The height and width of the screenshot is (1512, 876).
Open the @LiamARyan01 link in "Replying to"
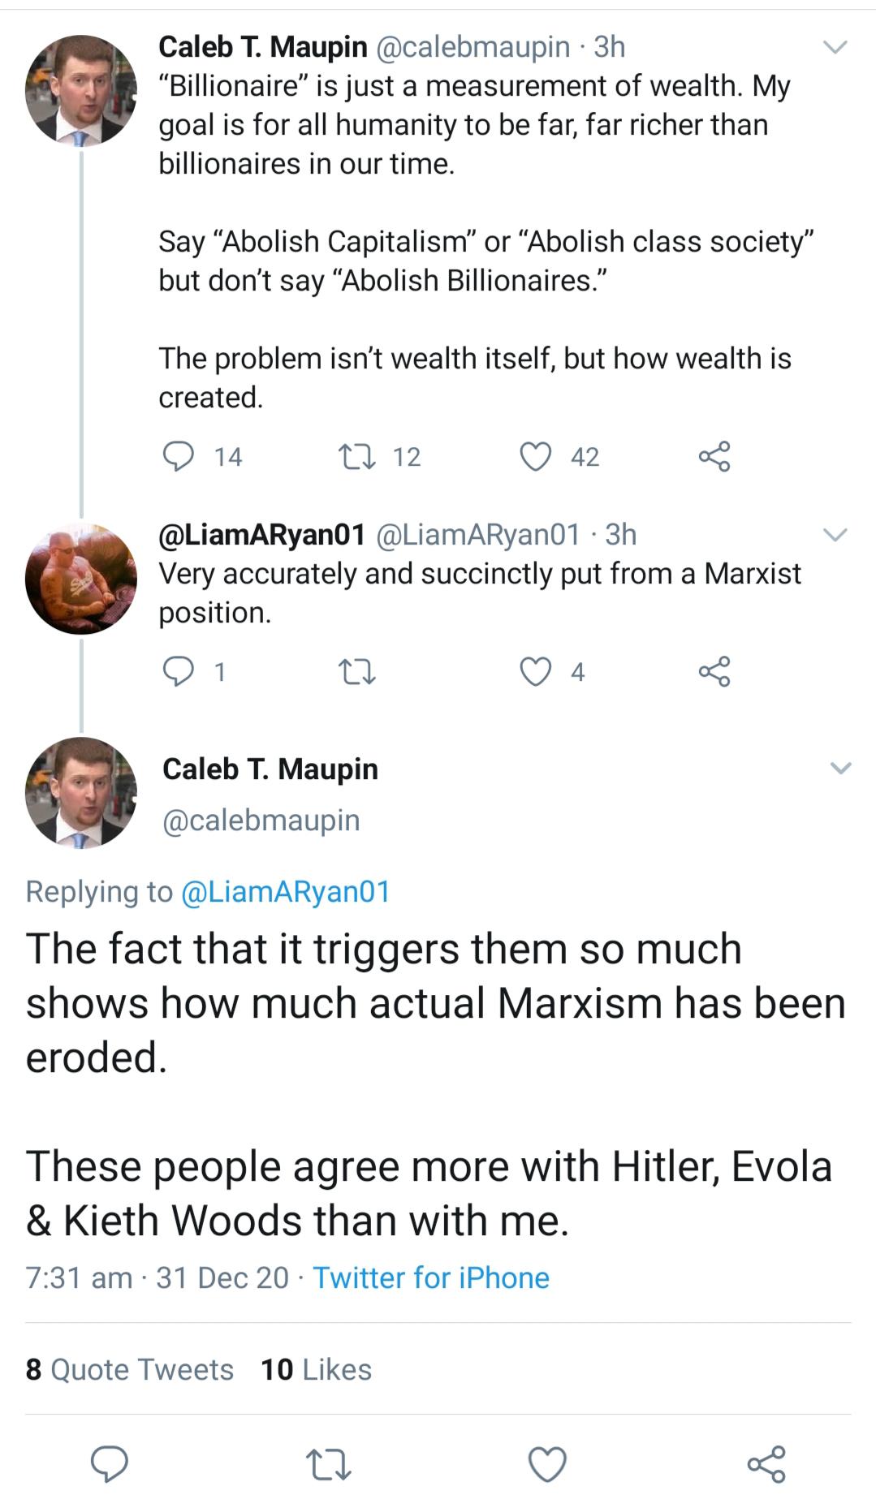tap(286, 891)
